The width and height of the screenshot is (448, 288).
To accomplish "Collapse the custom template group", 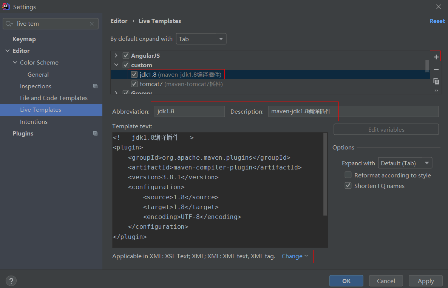I will (x=116, y=65).
